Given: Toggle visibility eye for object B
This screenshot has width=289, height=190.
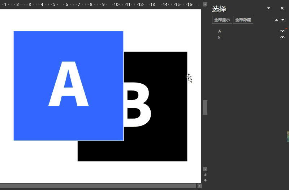Looking at the screenshot, I should (x=282, y=37).
